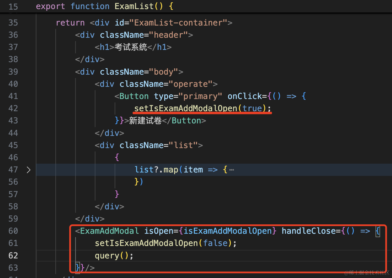The image size is (392, 278).
Task: Click the handleClose attribute name
Action: (x=309, y=231)
